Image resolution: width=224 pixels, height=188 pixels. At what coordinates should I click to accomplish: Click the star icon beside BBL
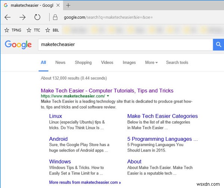click(x=47, y=30)
